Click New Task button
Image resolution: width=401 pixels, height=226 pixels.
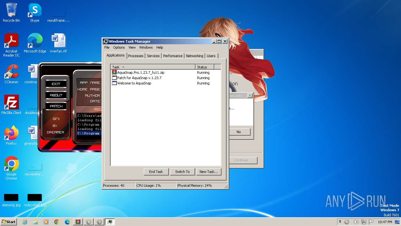click(x=209, y=172)
